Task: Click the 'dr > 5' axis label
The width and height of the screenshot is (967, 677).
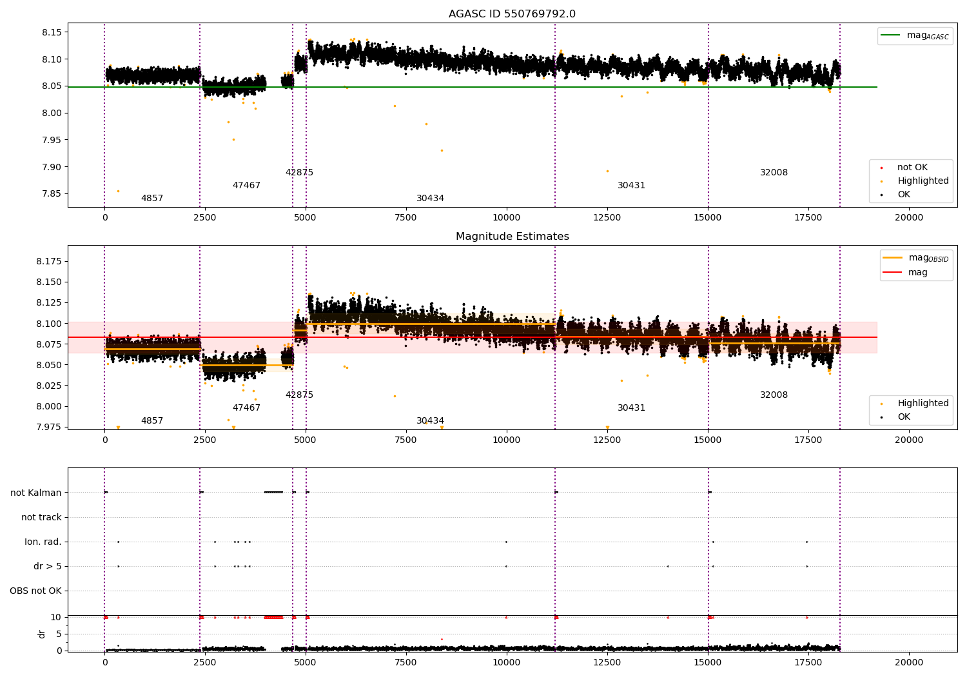Action: 48,567
